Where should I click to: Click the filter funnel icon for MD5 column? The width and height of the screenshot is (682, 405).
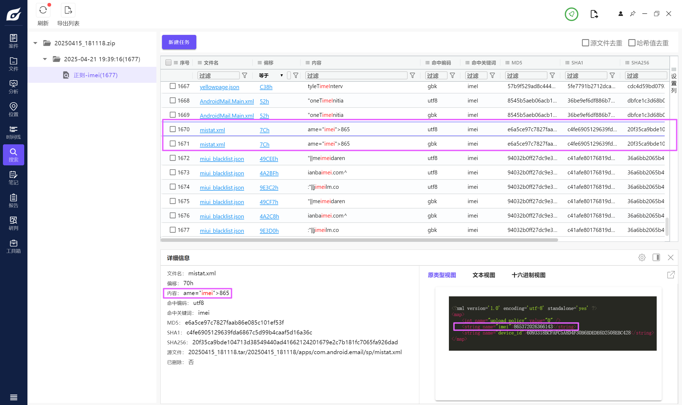[552, 75]
